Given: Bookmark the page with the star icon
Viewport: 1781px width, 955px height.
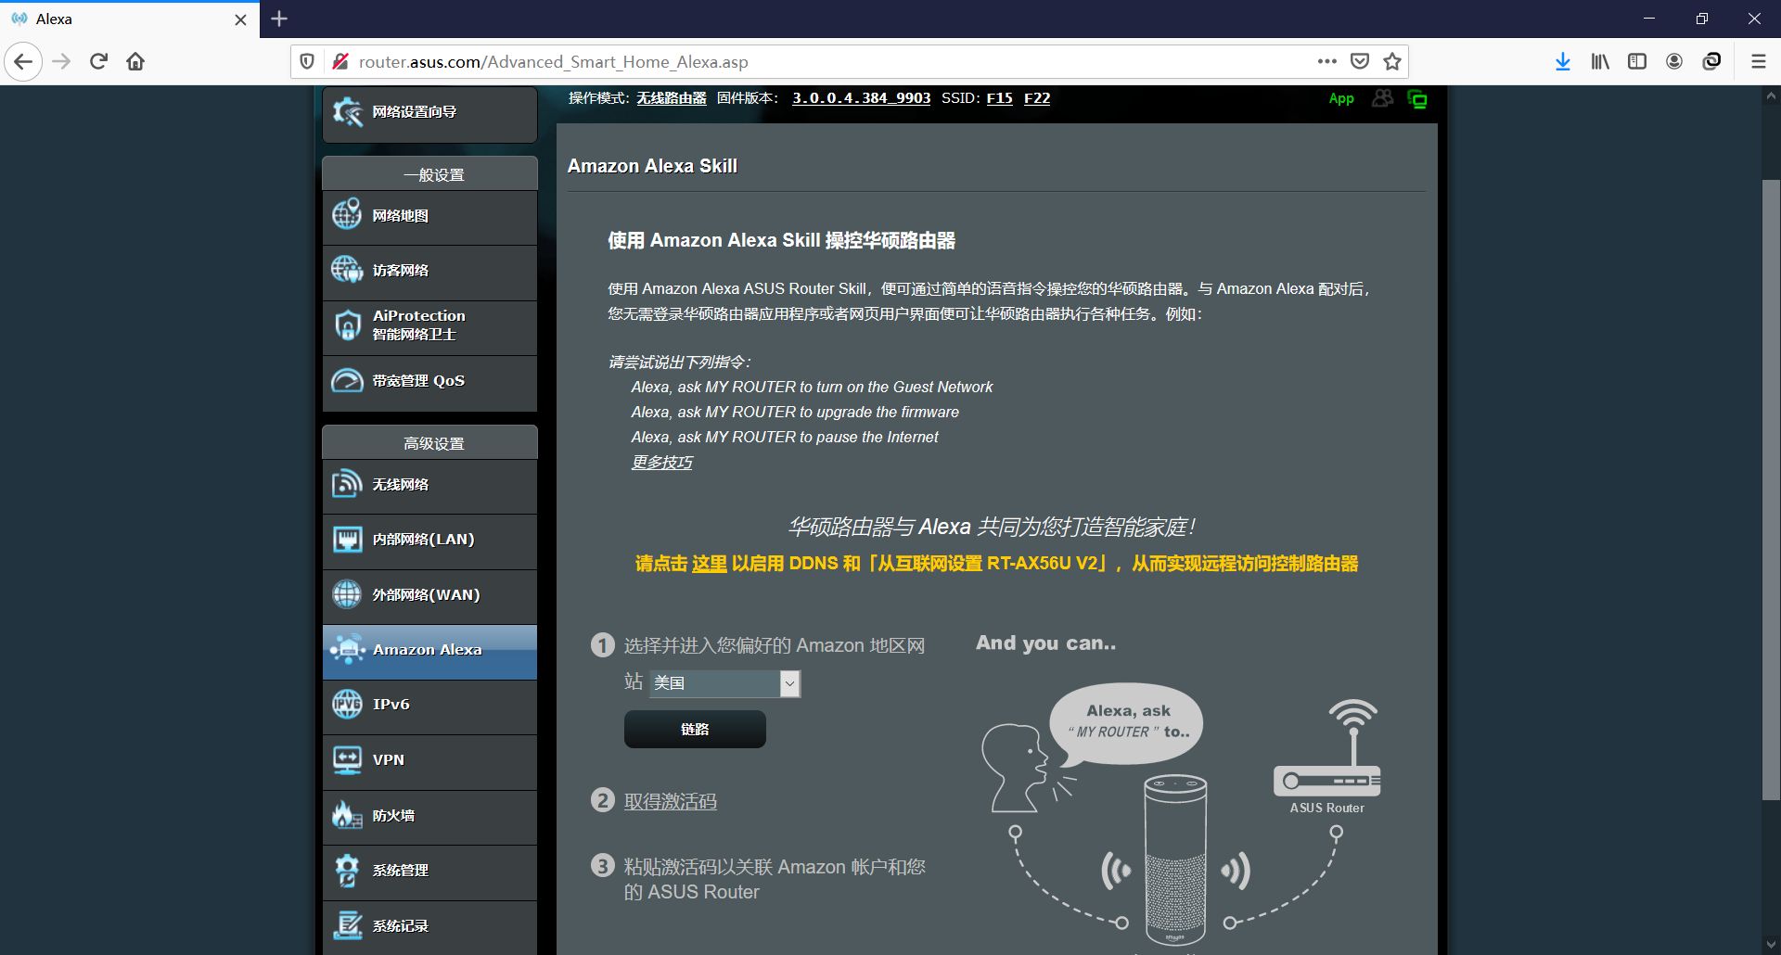Looking at the screenshot, I should point(1391,61).
